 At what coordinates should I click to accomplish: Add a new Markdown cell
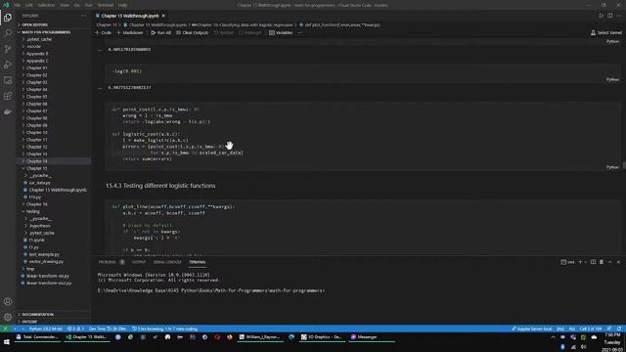(x=130, y=32)
